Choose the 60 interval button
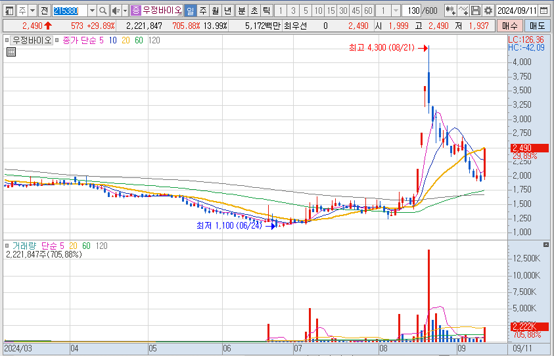The height and width of the screenshot is (356, 554). [x=368, y=11]
